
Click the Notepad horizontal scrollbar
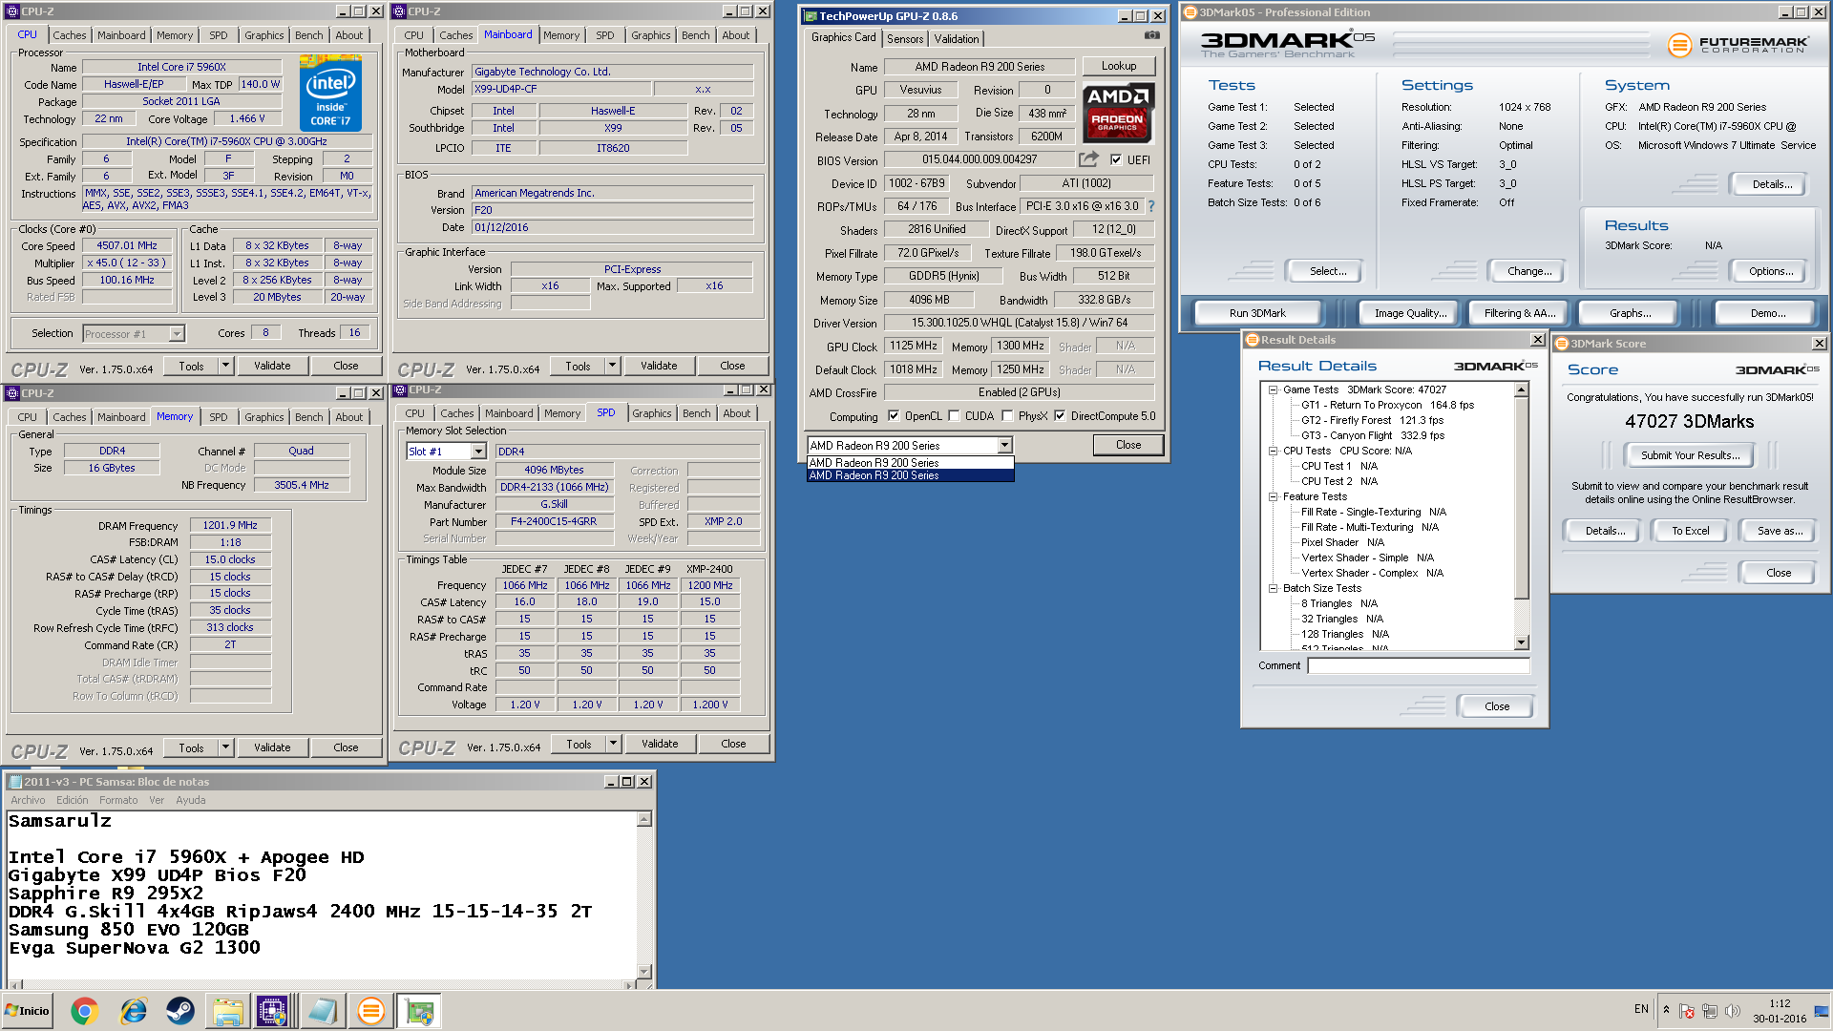click(x=322, y=984)
